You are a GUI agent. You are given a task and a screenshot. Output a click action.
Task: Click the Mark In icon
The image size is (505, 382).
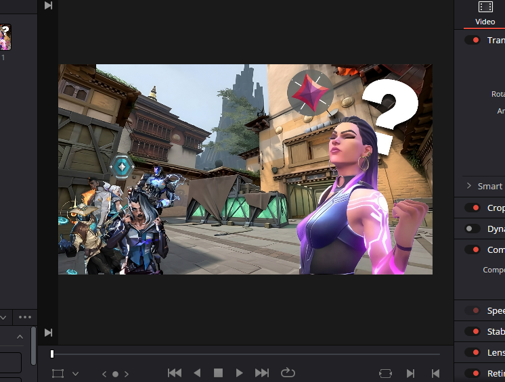point(410,373)
